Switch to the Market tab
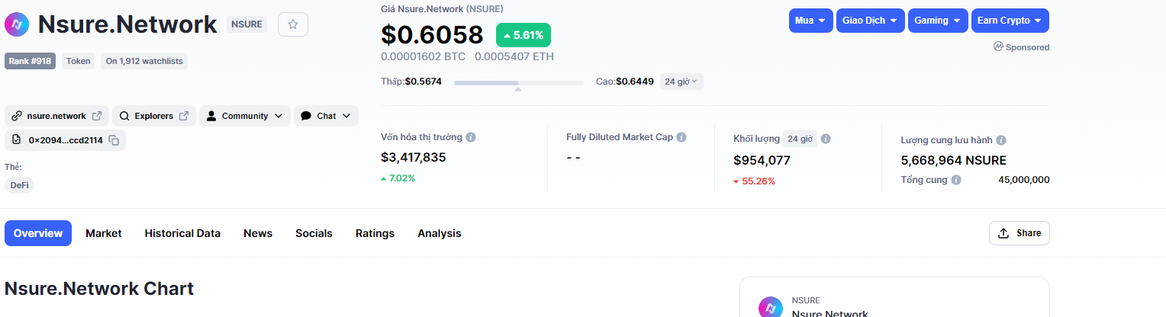Image resolution: width=1166 pixels, height=317 pixels. 104,233
